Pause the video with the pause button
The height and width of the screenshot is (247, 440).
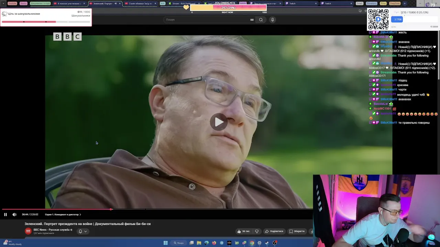point(5,214)
